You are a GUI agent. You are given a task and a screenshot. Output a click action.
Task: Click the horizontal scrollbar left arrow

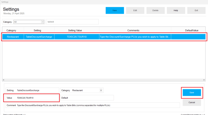click(4, 80)
